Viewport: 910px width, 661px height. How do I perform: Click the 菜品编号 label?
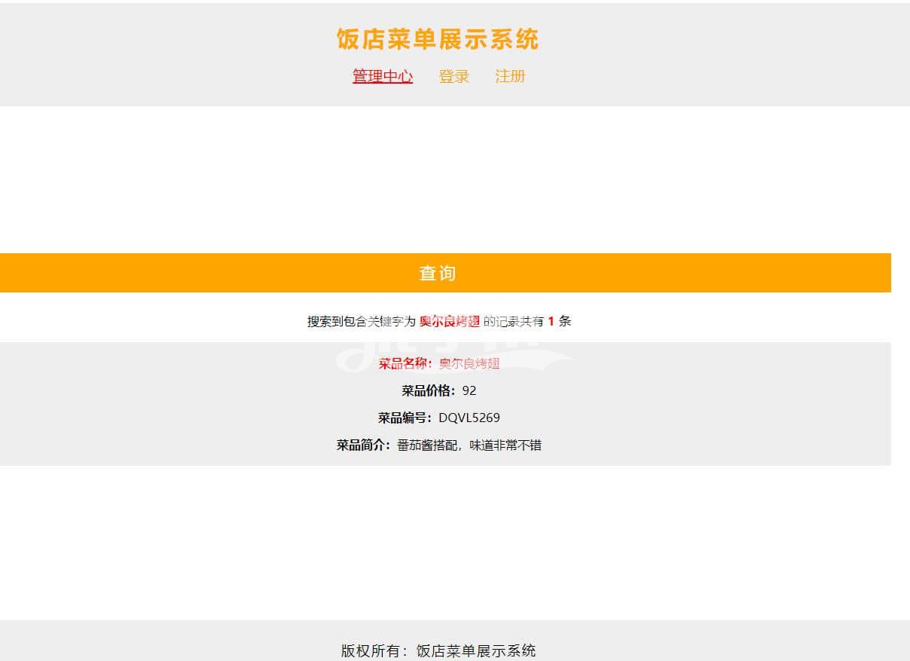(x=405, y=418)
